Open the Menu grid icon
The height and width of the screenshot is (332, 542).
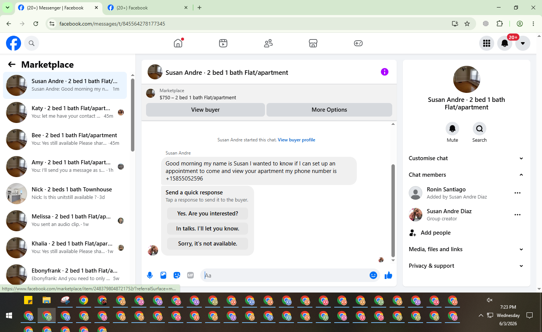[487, 43]
